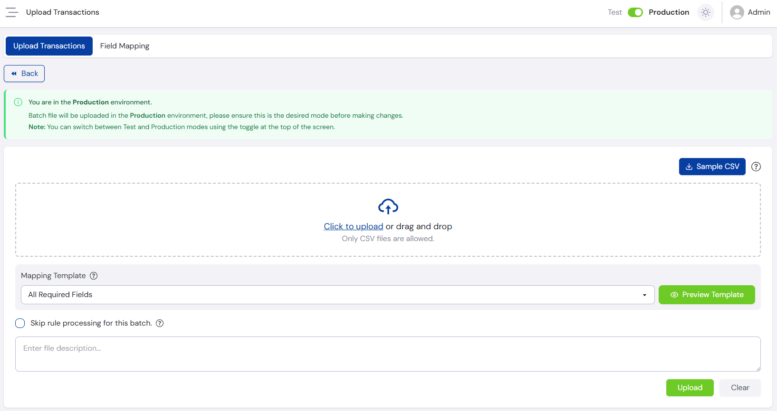Open the hamburger navigation menu
Screen dimensions: 777x411
(12, 12)
